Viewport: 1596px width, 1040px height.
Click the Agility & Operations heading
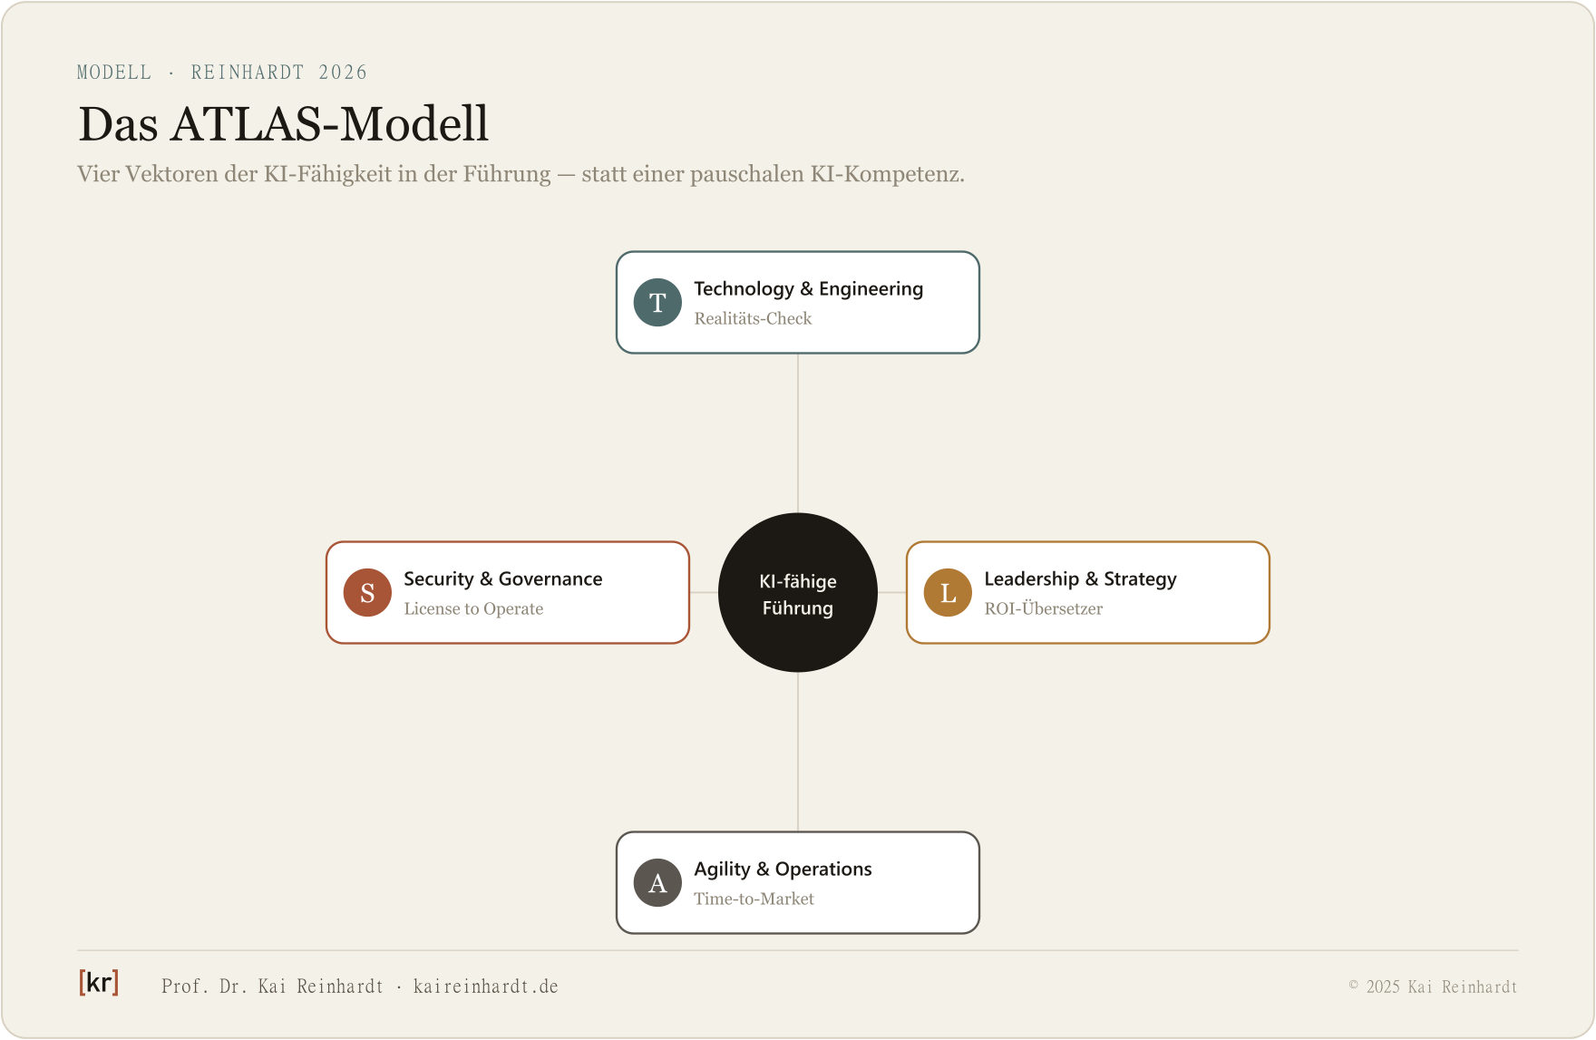click(783, 870)
